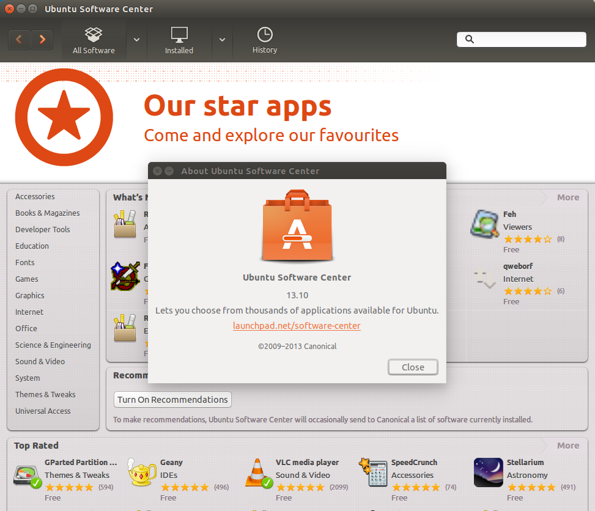Open GParted Partition app title

point(81,463)
